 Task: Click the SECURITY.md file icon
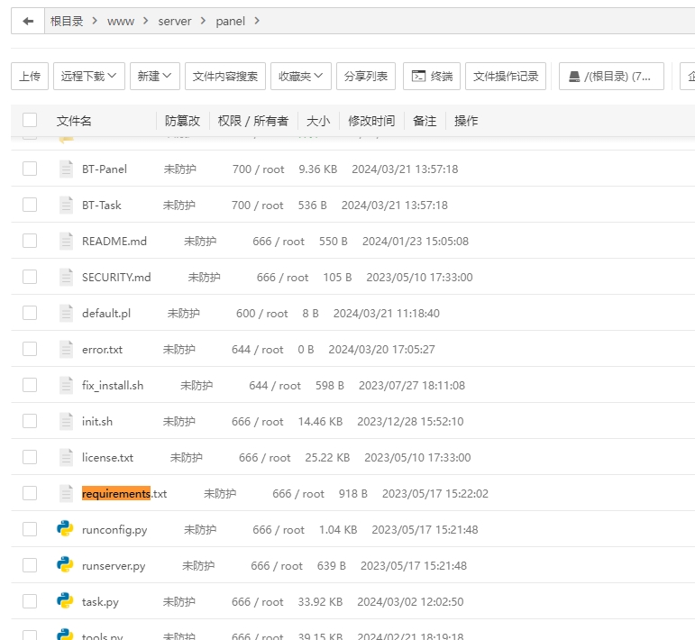(x=66, y=277)
